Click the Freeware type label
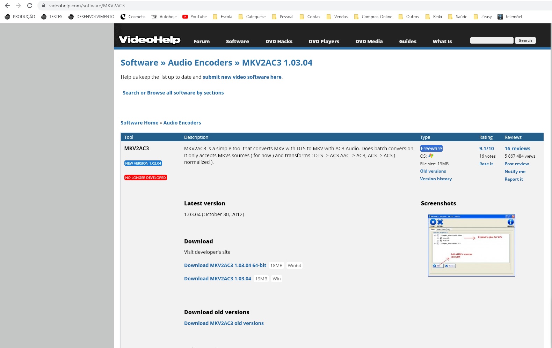The image size is (552, 348). 431,149
